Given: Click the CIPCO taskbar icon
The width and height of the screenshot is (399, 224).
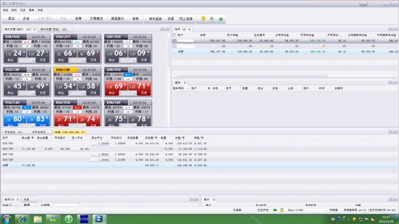Looking at the screenshot, I should tap(84, 218).
